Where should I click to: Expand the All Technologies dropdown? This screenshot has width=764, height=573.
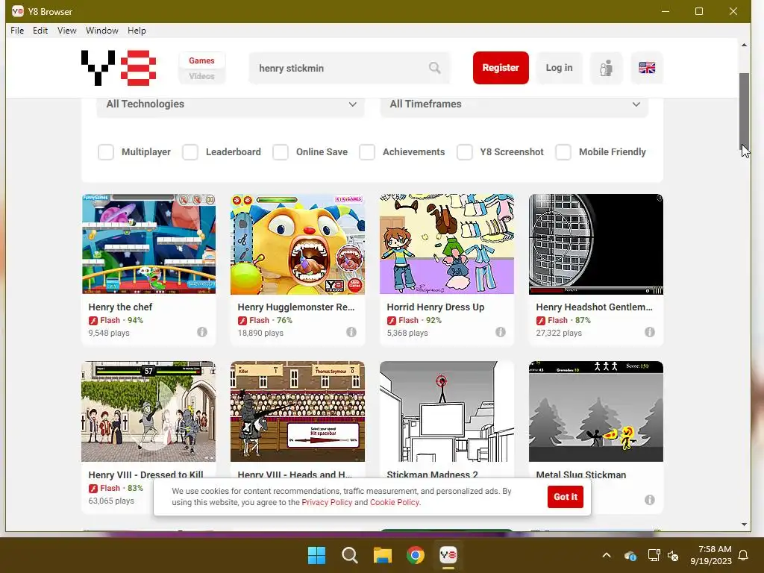pyautogui.click(x=231, y=104)
